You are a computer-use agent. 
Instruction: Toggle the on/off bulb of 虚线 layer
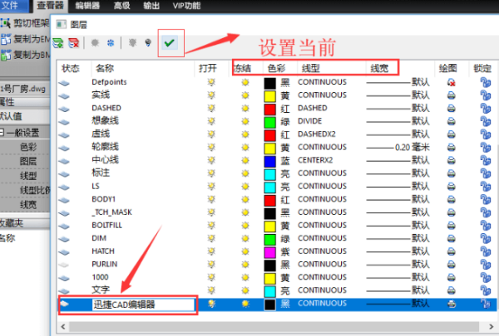coord(211,134)
